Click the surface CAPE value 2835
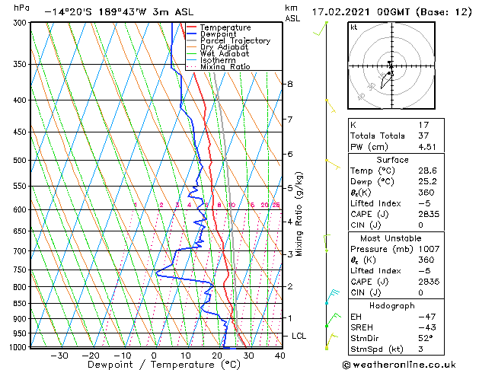 pyautogui.click(x=429, y=214)
